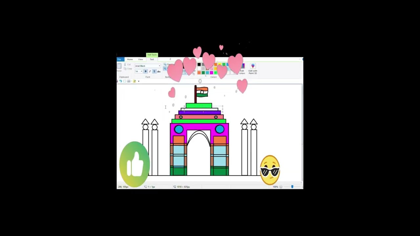
Task: Open the Edit colors dialog
Action: coord(242,69)
